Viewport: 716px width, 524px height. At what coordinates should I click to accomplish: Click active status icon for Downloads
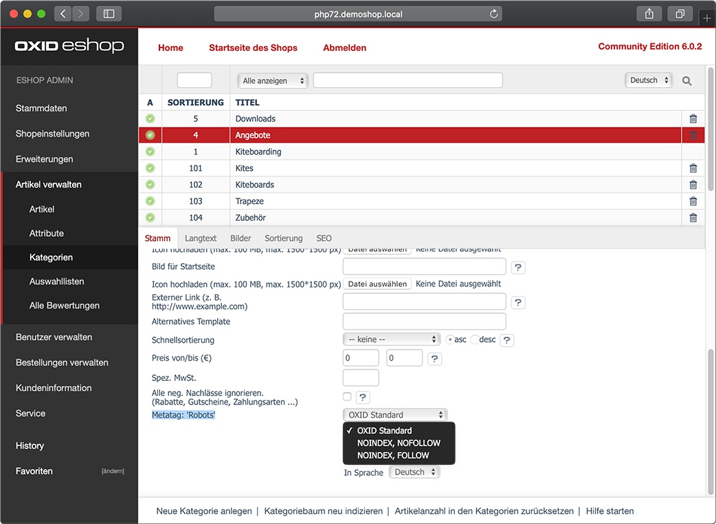pyautogui.click(x=150, y=119)
